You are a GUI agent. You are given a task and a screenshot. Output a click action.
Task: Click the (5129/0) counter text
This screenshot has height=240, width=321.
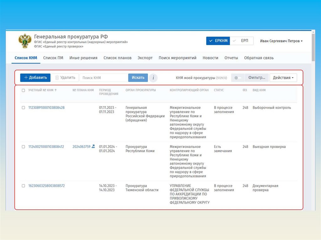coord(222,78)
